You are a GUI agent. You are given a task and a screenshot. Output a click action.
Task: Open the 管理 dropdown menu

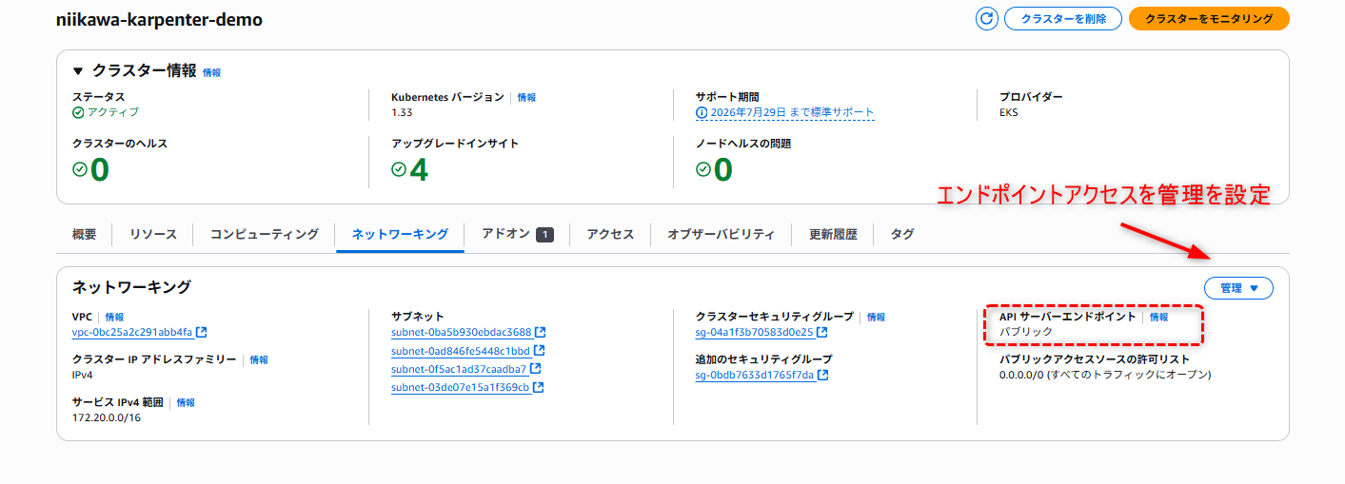[1238, 288]
